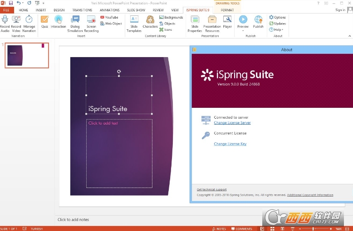Open Slide Properties
This screenshot has width=353, height=231.
click(195, 24)
